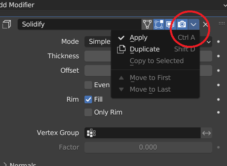Toggle the Solidify On Cage vertex icon

(x=147, y=24)
